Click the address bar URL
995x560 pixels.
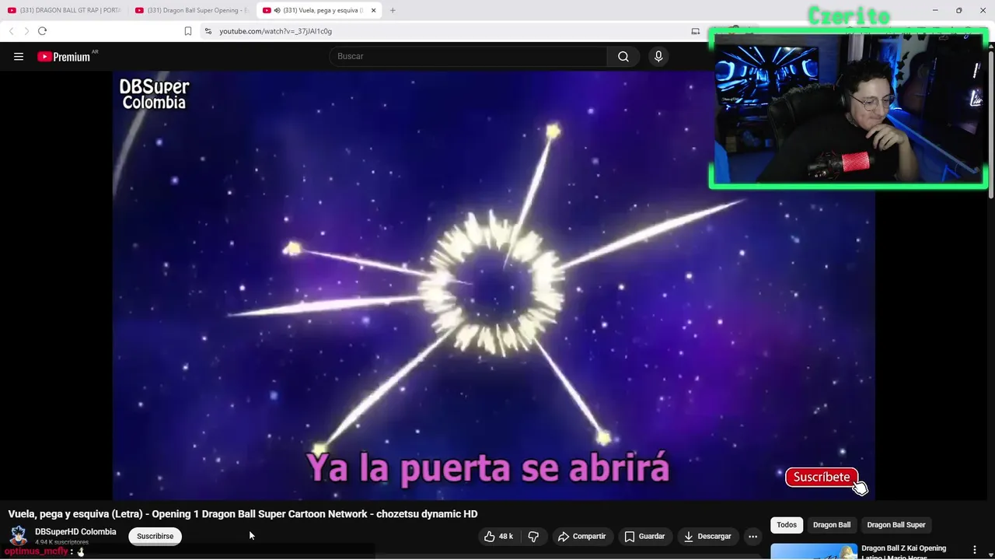tap(275, 31)
